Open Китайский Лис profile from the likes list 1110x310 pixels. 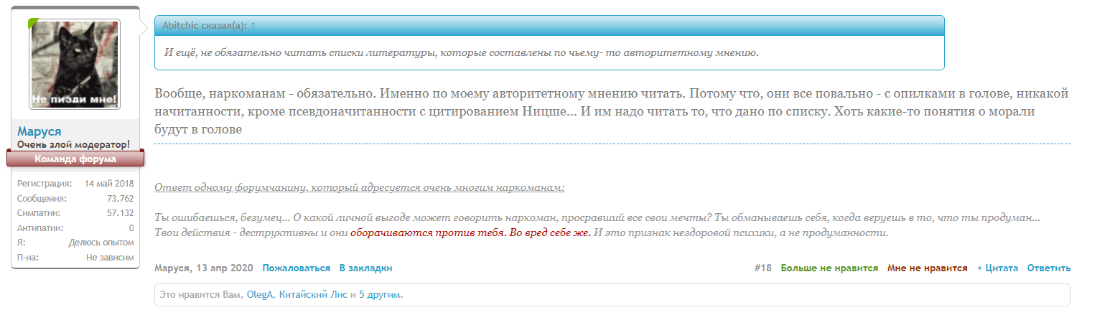[x=312, y=295]
